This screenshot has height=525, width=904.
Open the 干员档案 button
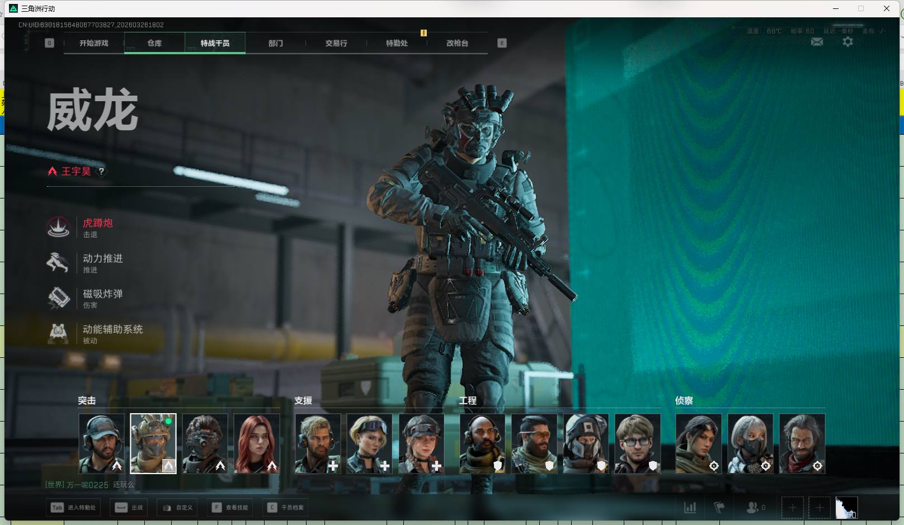(285, 508)
